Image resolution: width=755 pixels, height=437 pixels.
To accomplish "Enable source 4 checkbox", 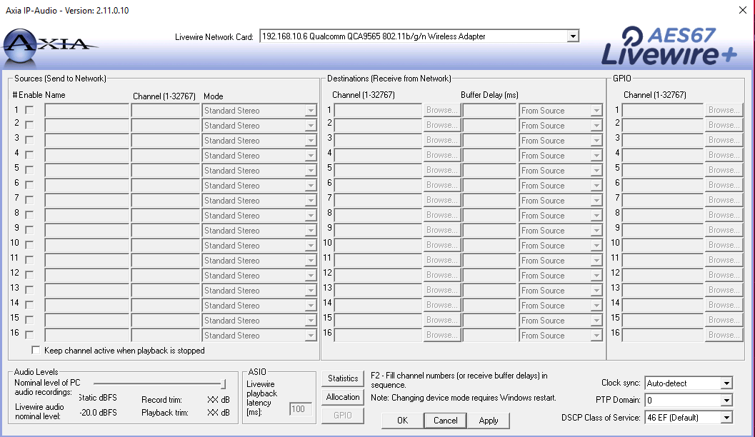I will tap(29, 155).
